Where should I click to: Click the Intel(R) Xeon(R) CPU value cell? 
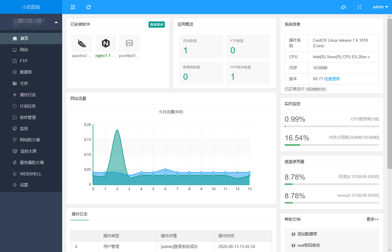pos(344,57)
